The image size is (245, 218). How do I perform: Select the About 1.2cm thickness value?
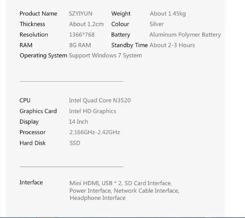(x=86, y=24)
